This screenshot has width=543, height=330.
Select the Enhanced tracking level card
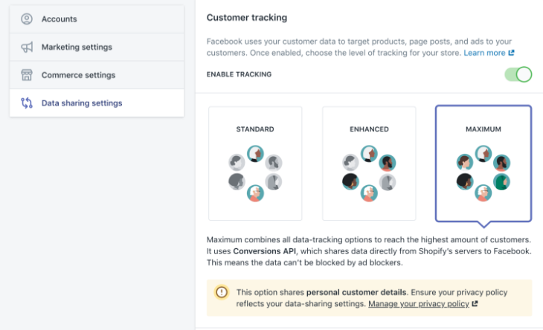tap(369, 164)
